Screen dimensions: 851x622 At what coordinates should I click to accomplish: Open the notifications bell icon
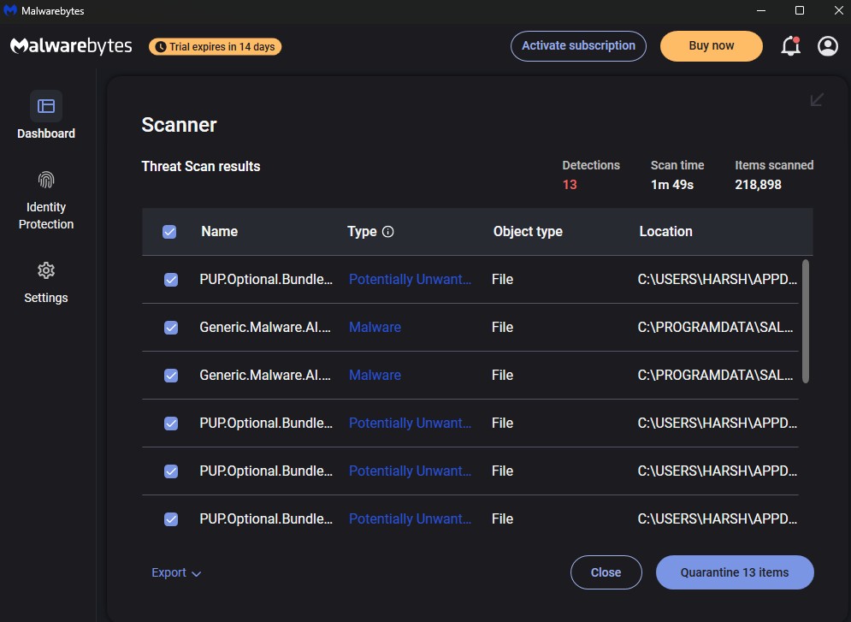(790, 46)
